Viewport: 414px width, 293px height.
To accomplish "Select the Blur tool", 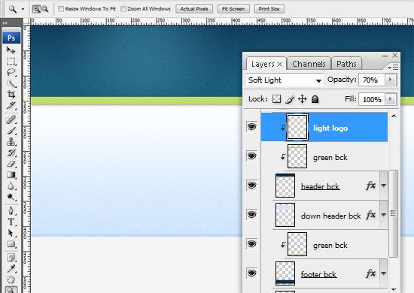I will 11,186.
